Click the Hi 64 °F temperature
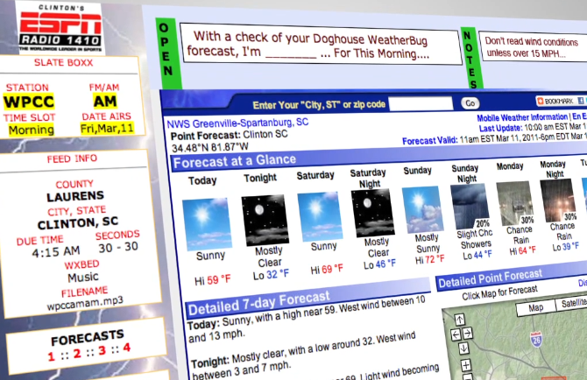Viewport: 587px width, 380px height. pos(523,250)
